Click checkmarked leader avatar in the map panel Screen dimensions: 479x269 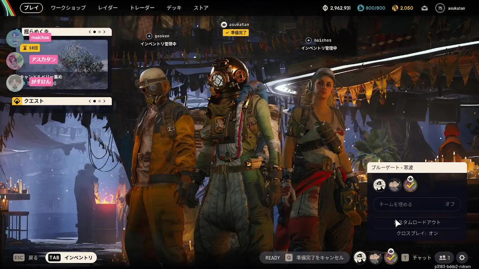click(x=410, y=185)
